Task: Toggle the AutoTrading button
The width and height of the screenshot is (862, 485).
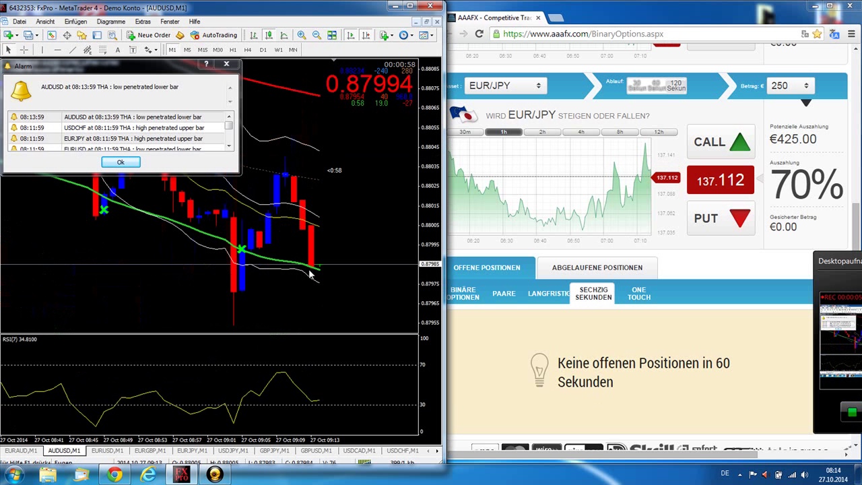Action: point(213,35)
